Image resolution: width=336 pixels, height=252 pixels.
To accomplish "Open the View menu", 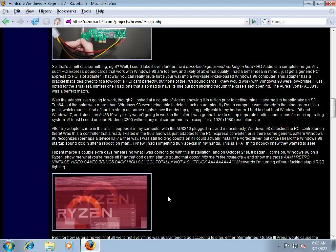I will click(30, 11).
